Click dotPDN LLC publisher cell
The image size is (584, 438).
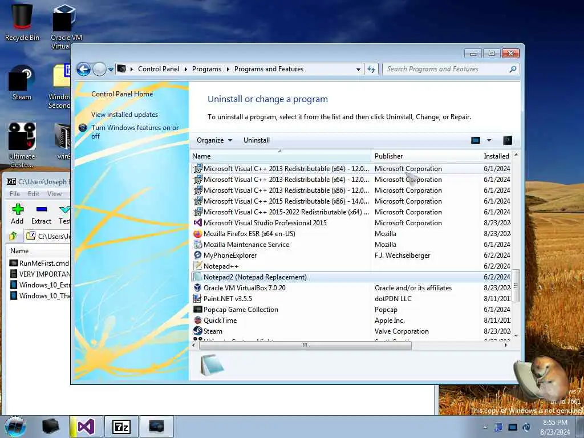click(393, 298)
